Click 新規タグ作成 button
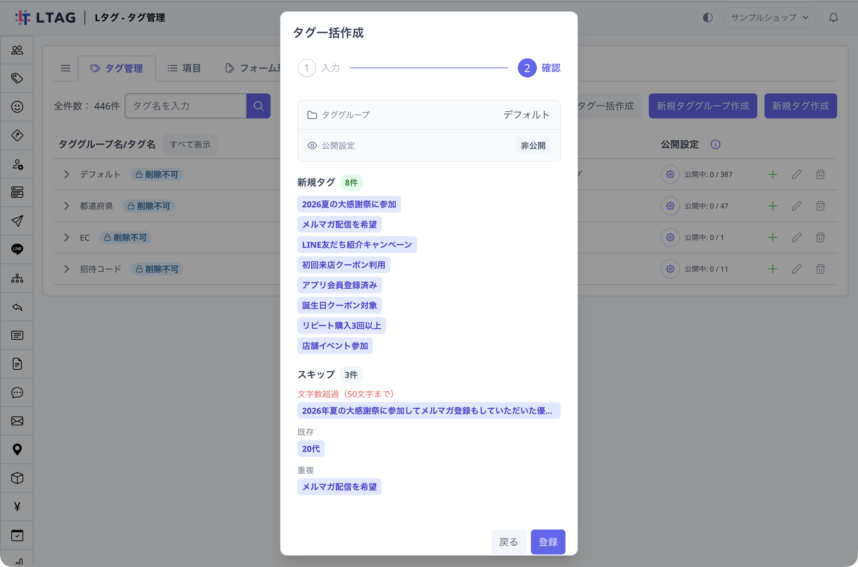 (x=801, y=106)
